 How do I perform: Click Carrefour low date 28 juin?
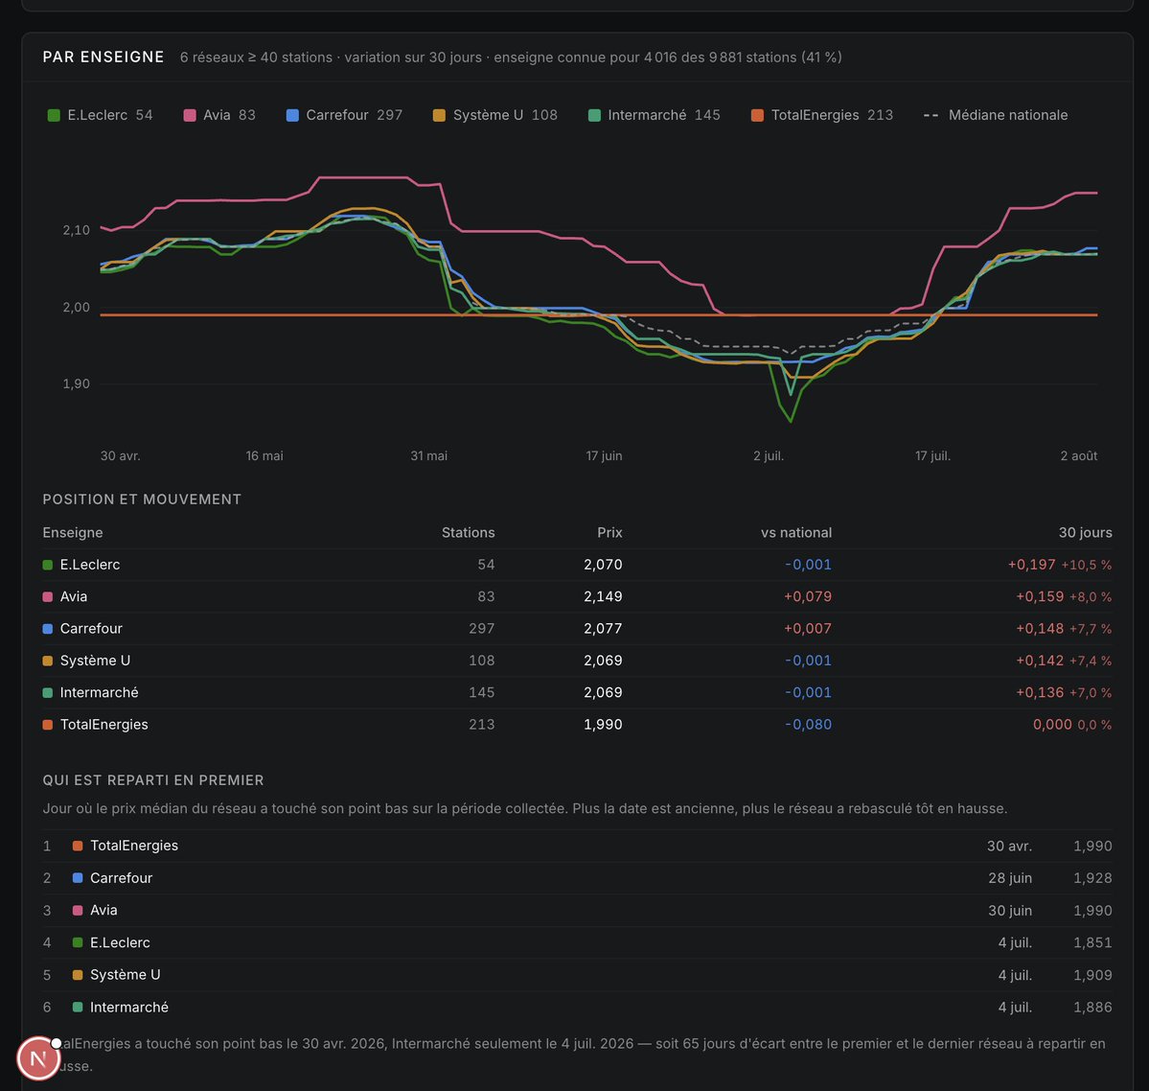tap(1010, 878)
